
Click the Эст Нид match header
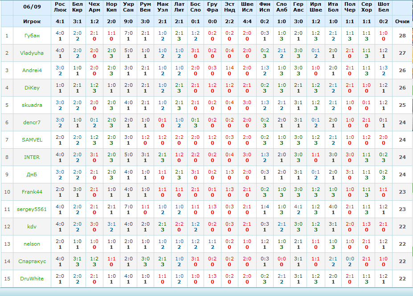[229, 7]
